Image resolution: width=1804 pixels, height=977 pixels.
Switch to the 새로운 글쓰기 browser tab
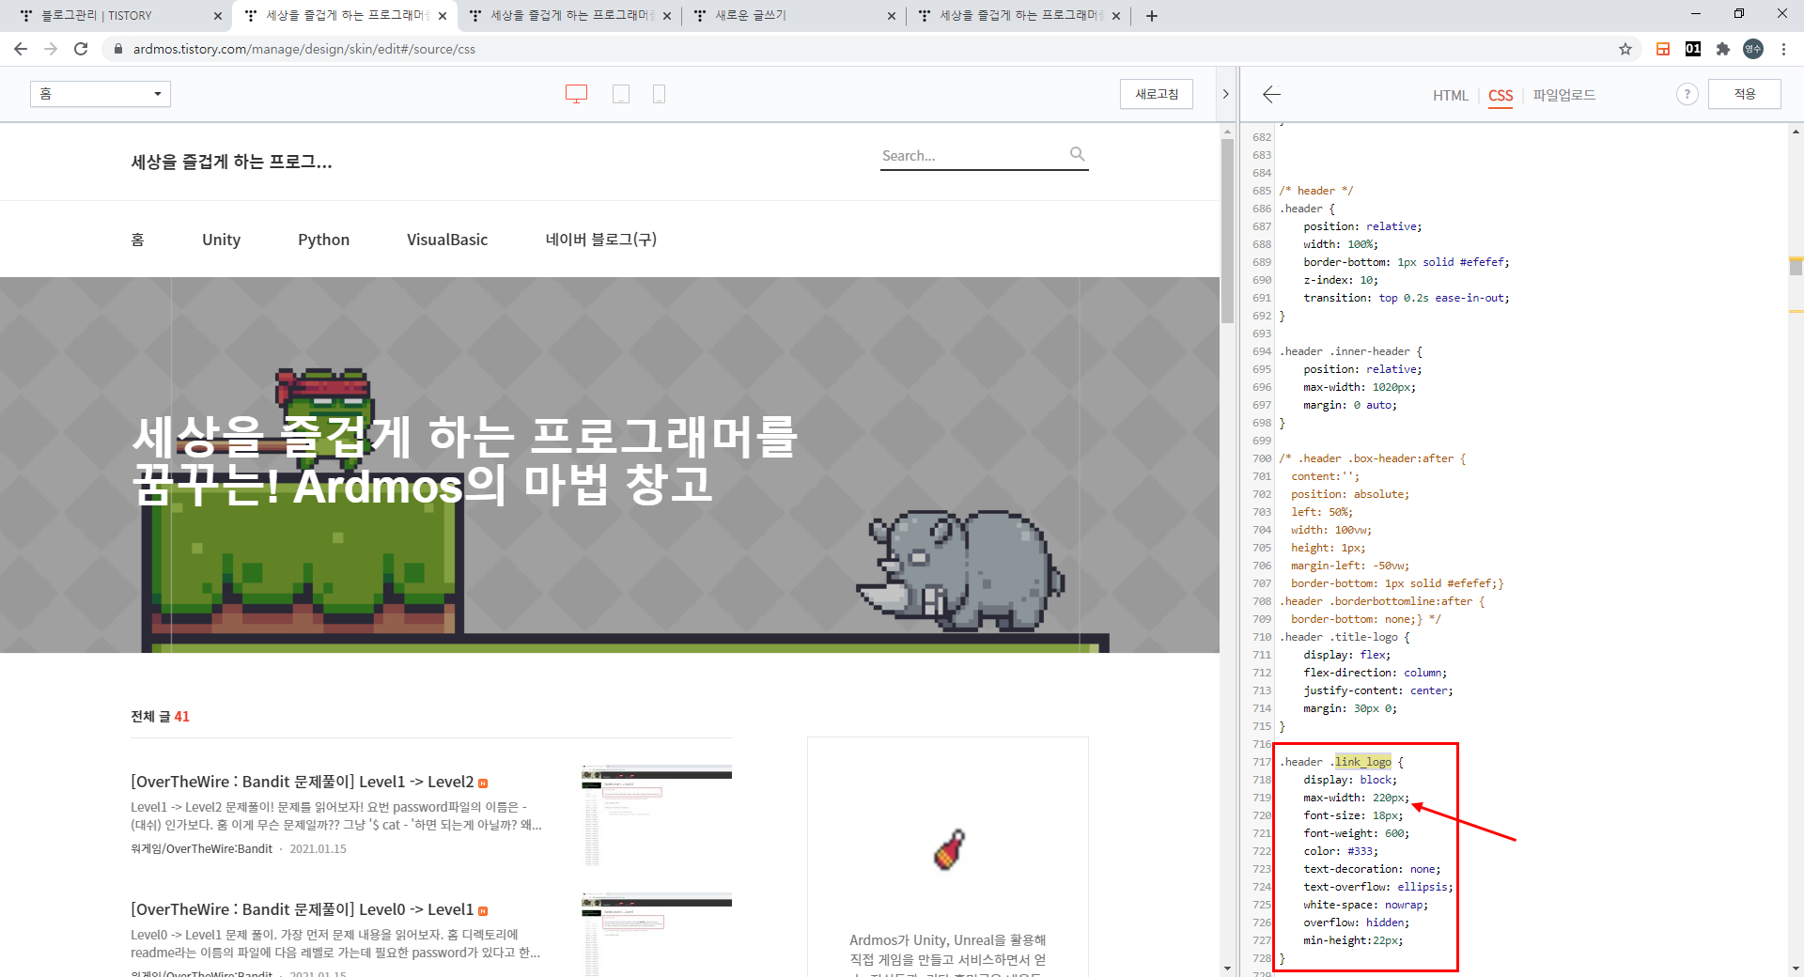point(794,16)
